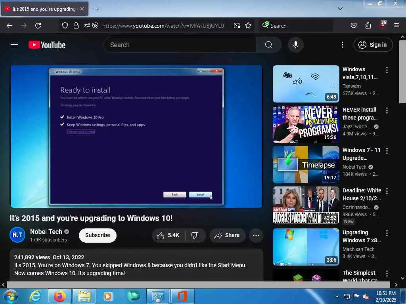Viewport: 406px width, 304px height.
Task: Open more actions ellipsis beside Share
Action: pyautogui.click(x=256, y=235)
